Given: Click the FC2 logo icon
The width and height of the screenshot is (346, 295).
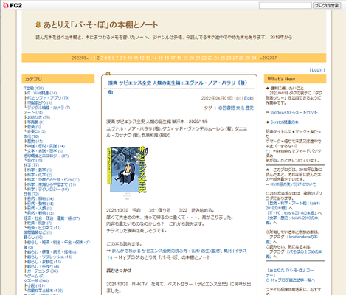Looking at the screenshot, I should 13,5.
